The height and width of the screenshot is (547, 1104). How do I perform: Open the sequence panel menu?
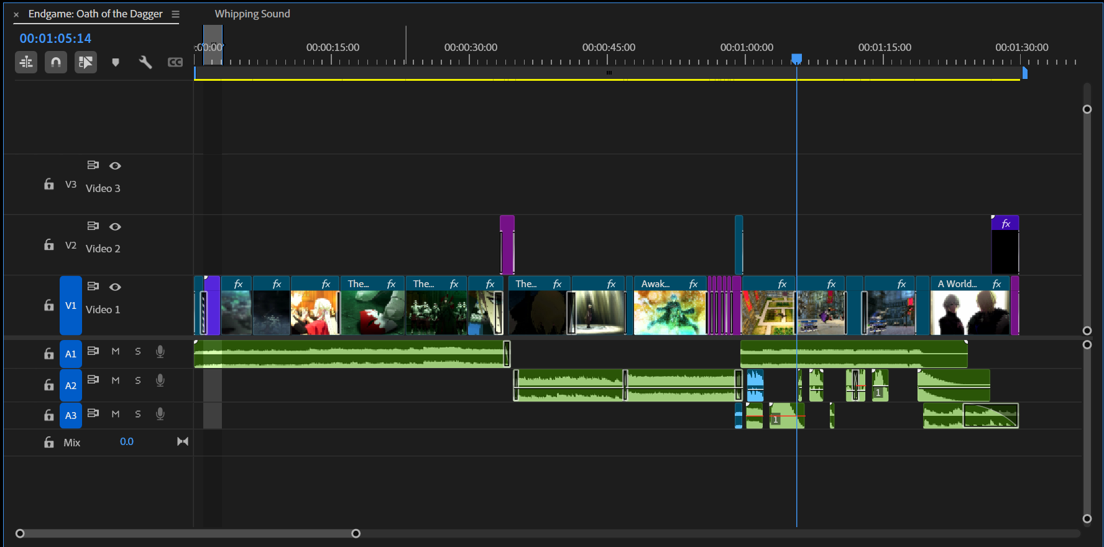click(x=176, y=14)
